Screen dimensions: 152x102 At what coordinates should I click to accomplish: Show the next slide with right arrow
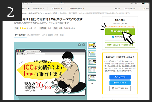[84, 45]
